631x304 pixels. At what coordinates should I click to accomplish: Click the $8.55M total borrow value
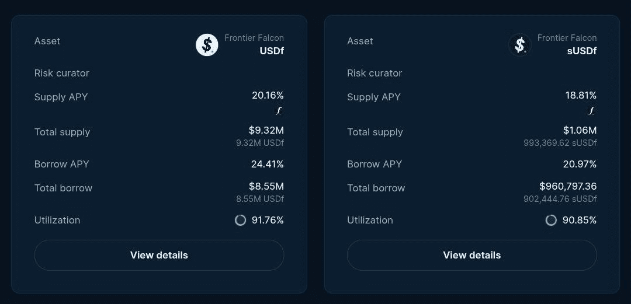266,186
